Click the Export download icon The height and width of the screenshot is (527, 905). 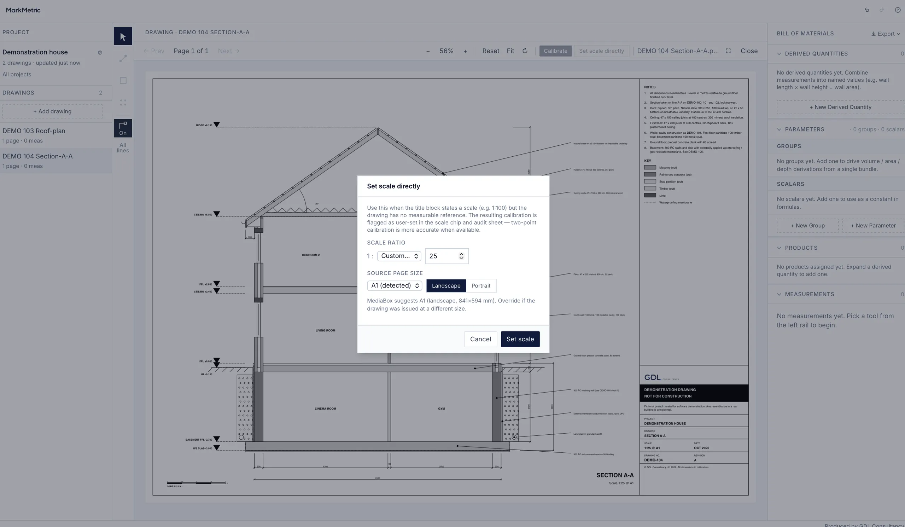[874, 34]
